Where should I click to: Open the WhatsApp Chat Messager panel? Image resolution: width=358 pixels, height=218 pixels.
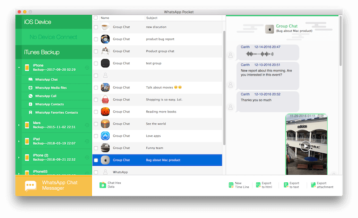pos(54,186)
